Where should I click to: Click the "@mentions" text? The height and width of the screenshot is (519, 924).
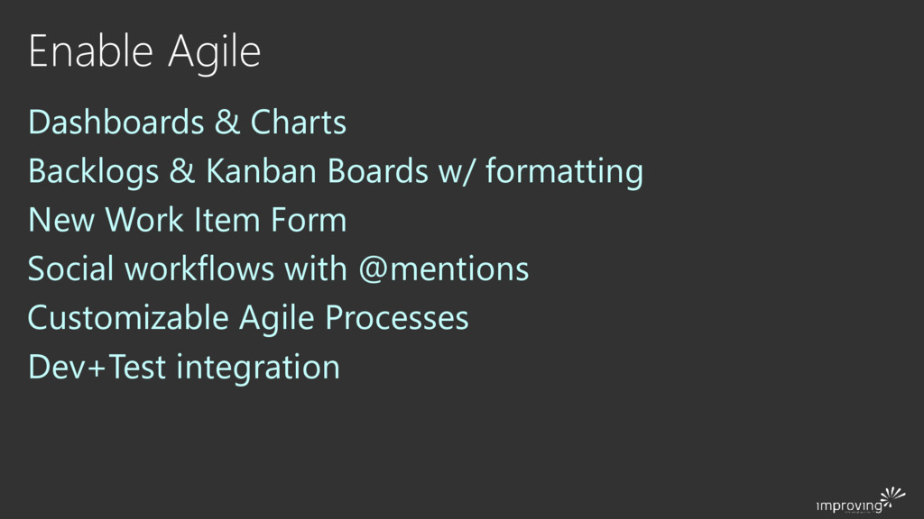(443, 269)
